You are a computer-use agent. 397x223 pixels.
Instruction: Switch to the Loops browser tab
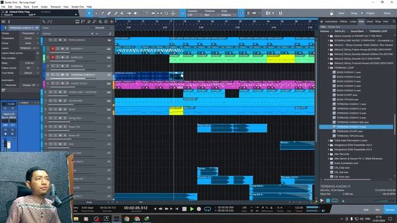click(x=353, y=22)
